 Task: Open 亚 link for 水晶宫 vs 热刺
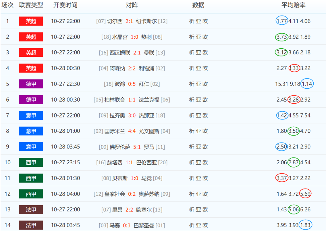[198, 37]
